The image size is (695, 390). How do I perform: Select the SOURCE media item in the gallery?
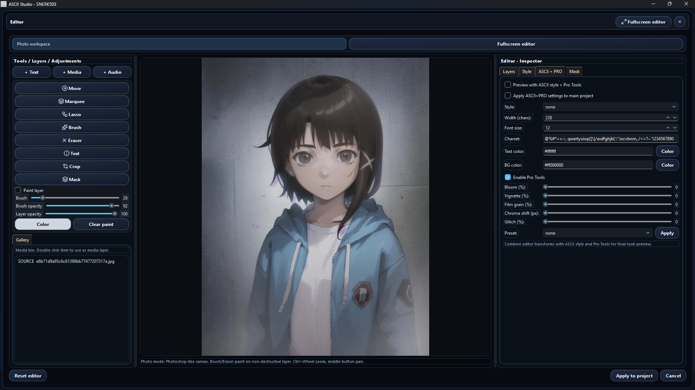(66, 261)
